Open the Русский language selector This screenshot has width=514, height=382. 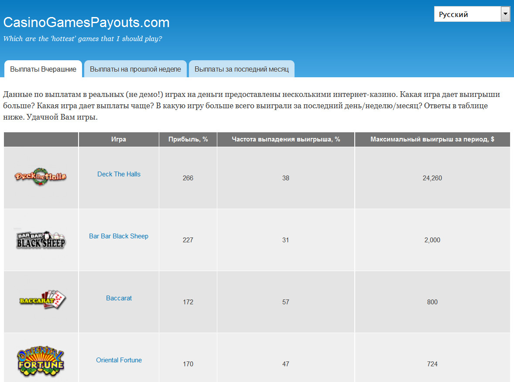coord(467,14)
